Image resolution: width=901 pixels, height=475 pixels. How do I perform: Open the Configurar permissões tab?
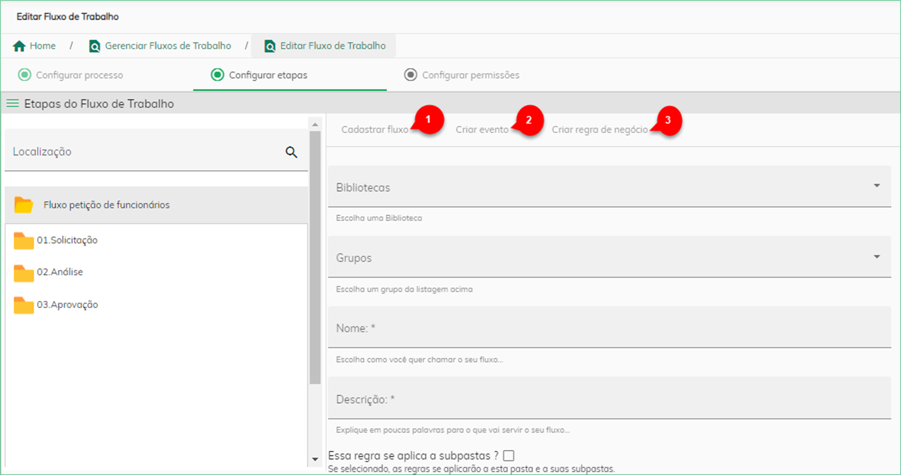click(483, 75)
